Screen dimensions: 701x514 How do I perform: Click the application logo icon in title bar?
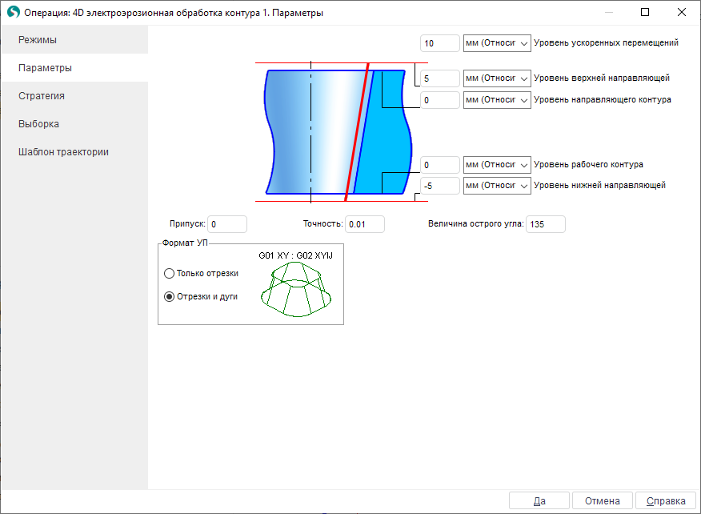click(x=13, y=13)
